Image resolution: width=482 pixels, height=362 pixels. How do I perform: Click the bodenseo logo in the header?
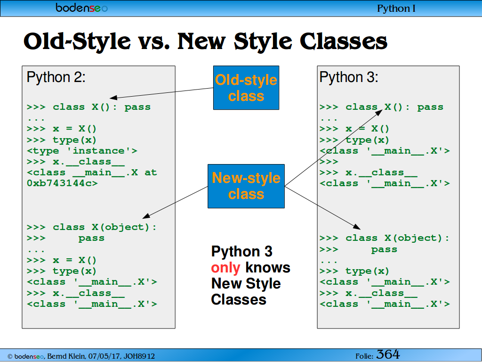click(81, 8)
